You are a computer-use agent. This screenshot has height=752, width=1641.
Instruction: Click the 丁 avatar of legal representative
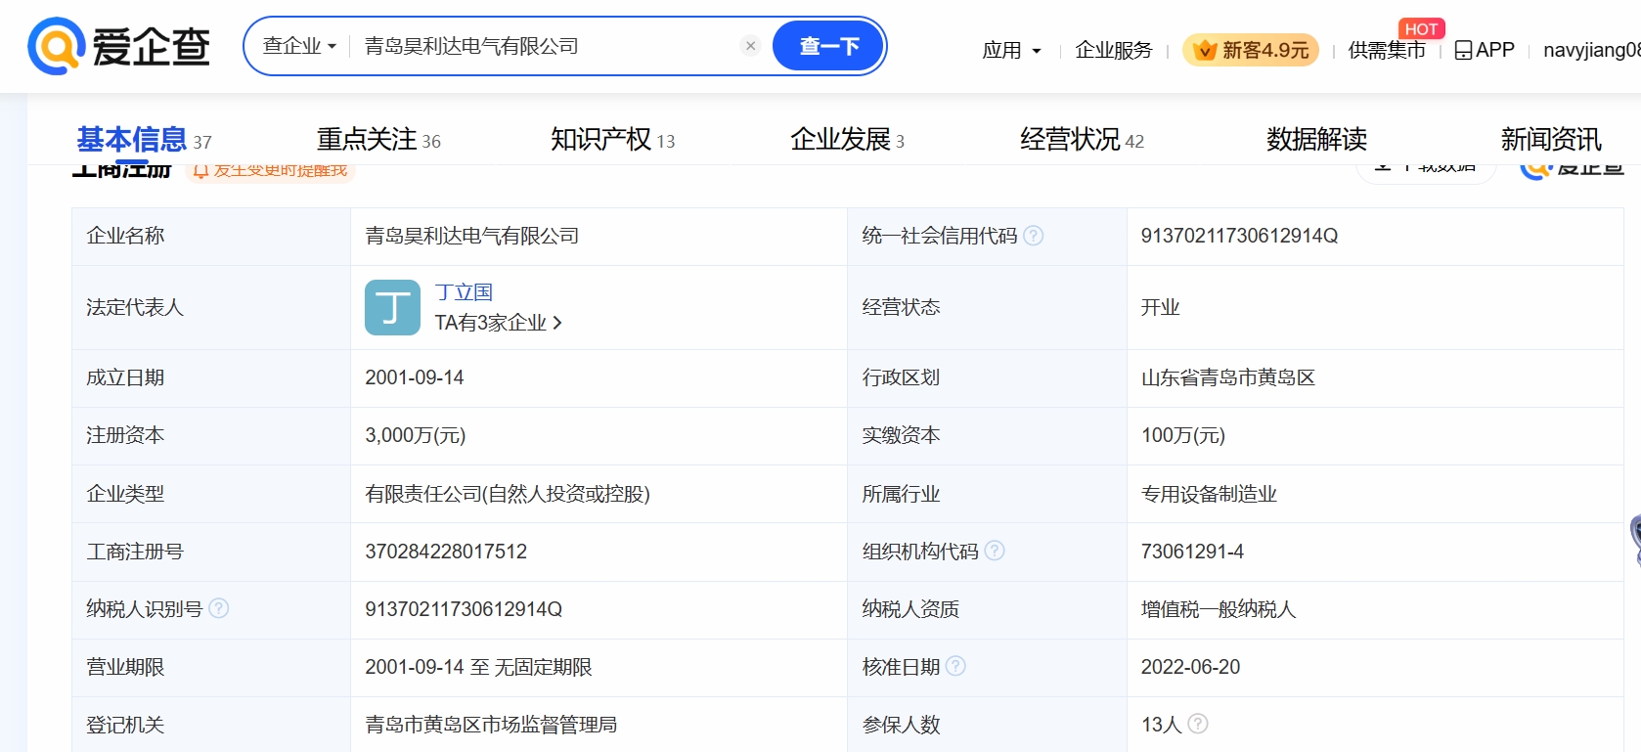pyautogui.click(x=392, y=307)
